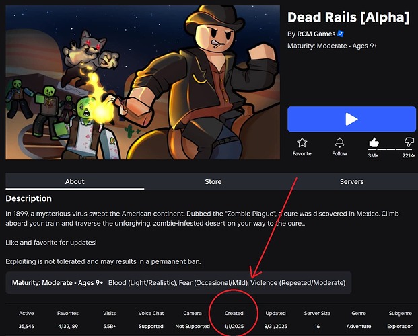Click the Dead Rails [Alpha] title
Viewport: 418px width, 336px height.
[348, 17]
